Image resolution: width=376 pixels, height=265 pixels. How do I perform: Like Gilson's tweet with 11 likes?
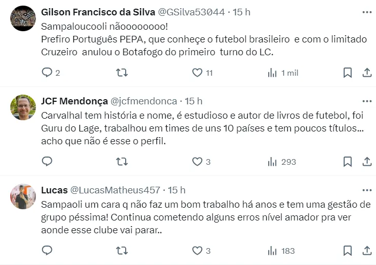(197, 73)
